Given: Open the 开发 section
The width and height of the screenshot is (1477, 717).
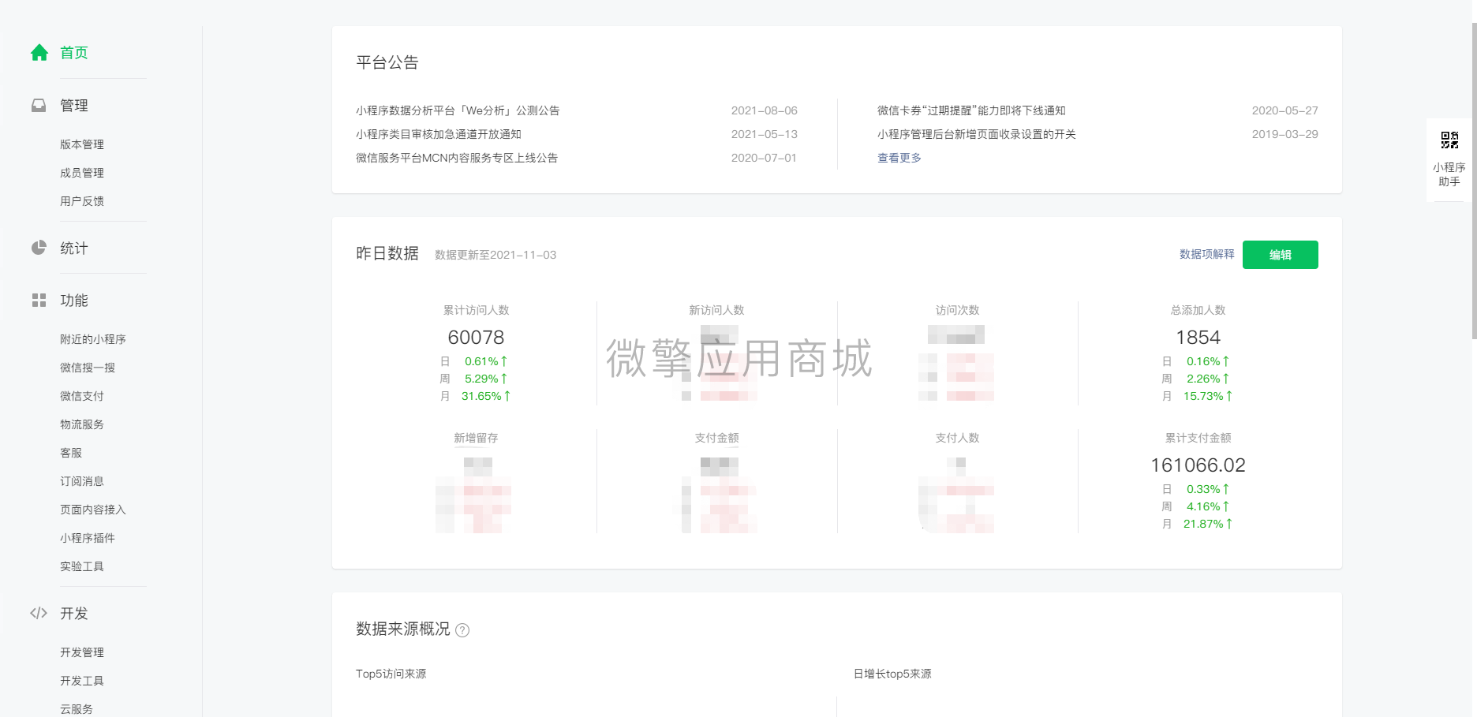Looking at the screenshot, I should point(74,614).
